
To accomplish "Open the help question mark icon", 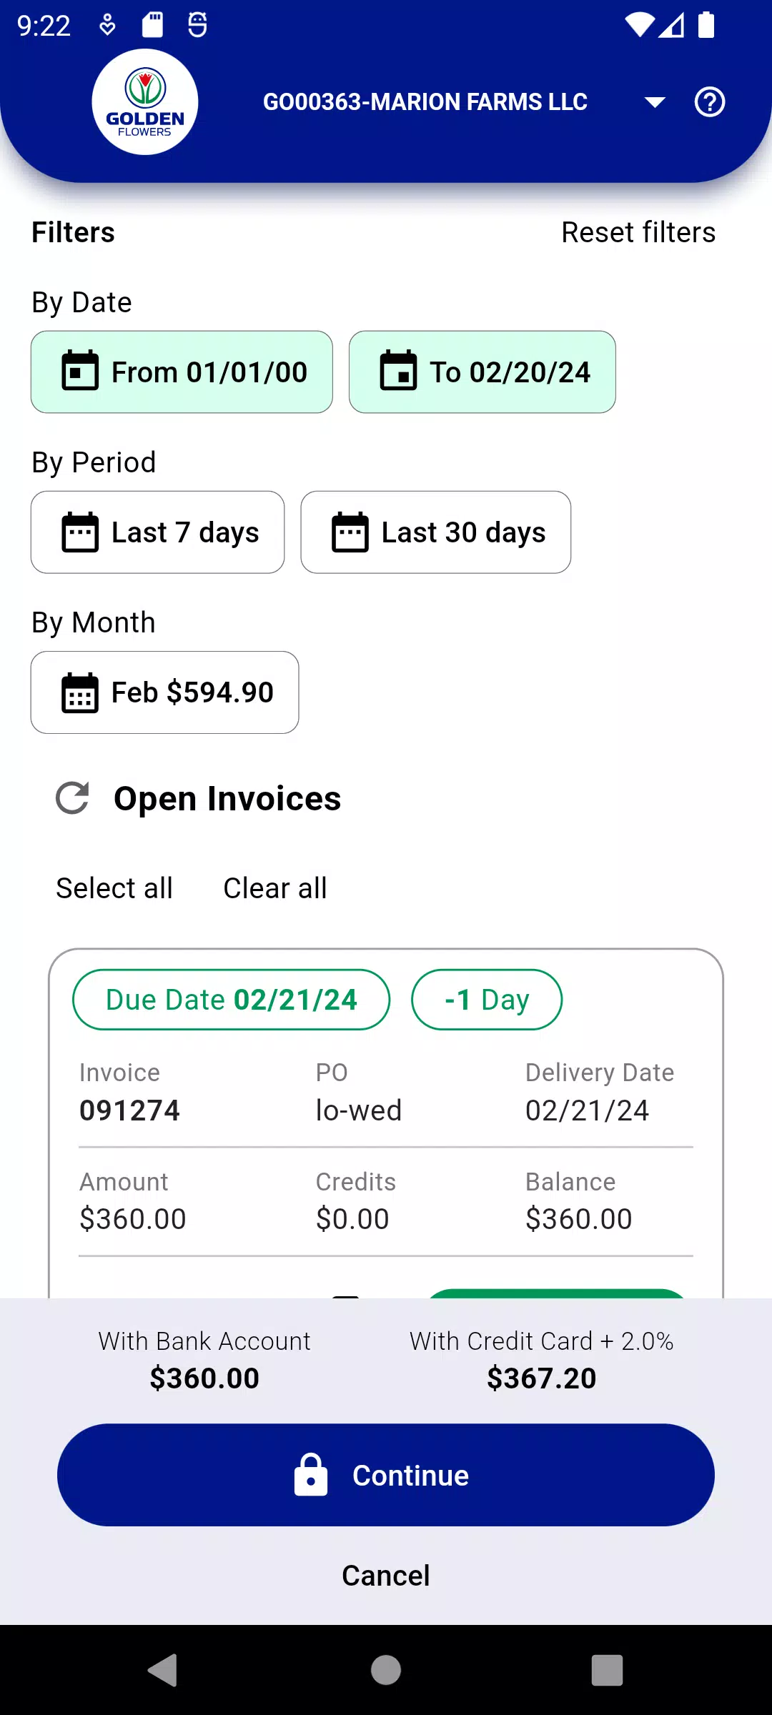I will [x=710, y=102].
